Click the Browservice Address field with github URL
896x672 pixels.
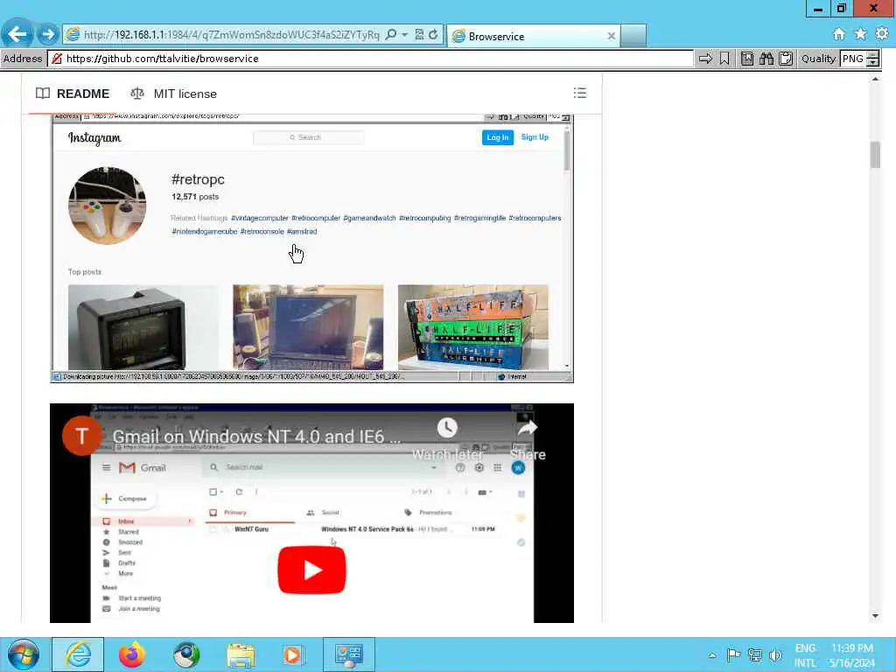click(x=371, y=59)
